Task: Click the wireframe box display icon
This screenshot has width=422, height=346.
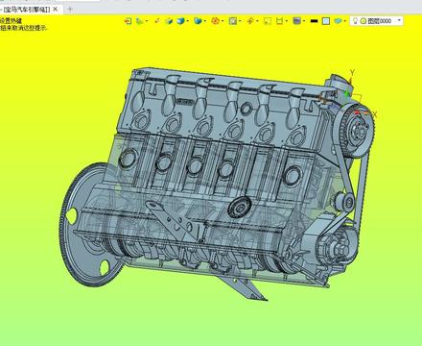Action: coord(169,21)
